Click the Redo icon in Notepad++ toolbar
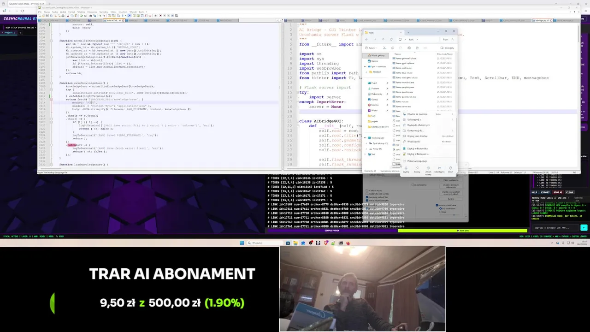This screenshot has width=590, height=332. 85,16
